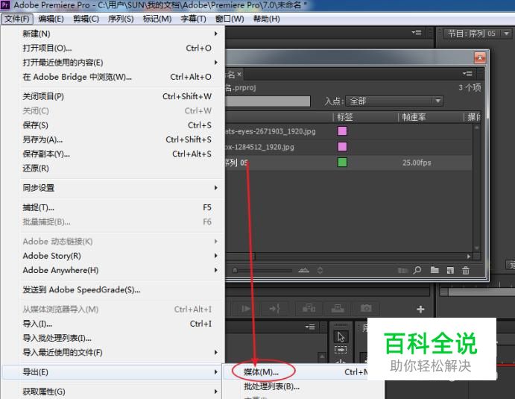Open the 标记(M) menu
Image resolution: width=515 pixels, height=399 pixels.
(x=157, y=19)
